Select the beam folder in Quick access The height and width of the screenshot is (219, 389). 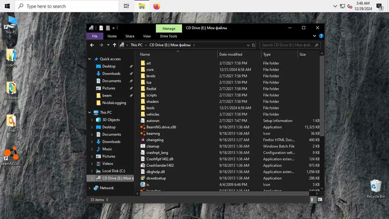[x=107, y=96]
